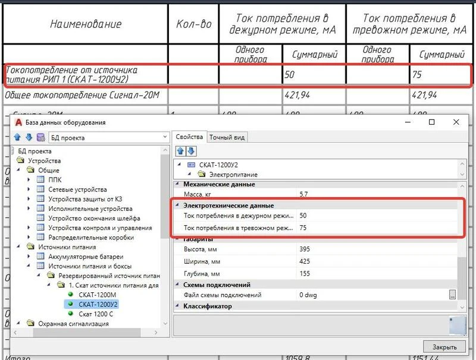Click the folder icon of Источники питания

[x=31, y=245]
